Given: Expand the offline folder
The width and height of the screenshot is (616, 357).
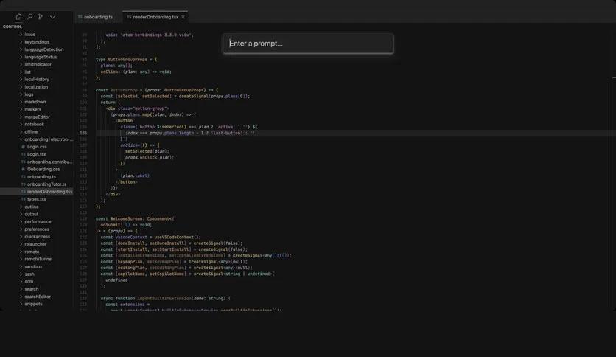Looking at the screenshot, I should pos(31,132).
